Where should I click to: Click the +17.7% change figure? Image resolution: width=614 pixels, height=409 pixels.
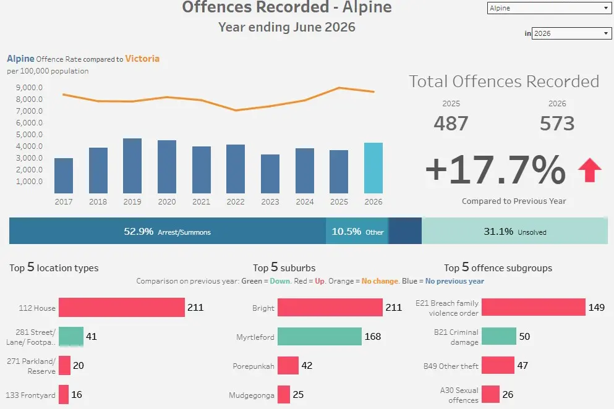pyautogui.click(x=496, y=169)
